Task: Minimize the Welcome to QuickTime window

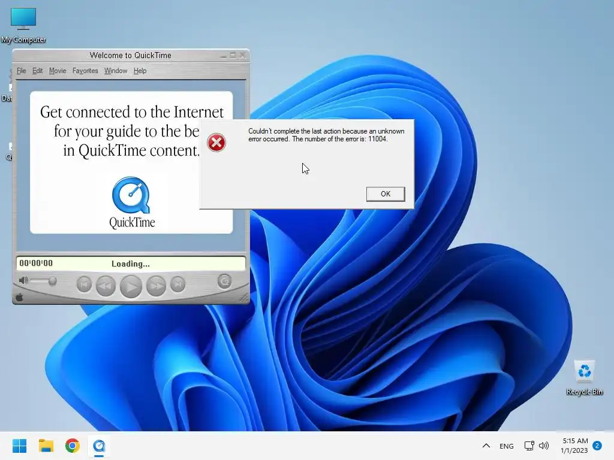Action: pos(223,56)
